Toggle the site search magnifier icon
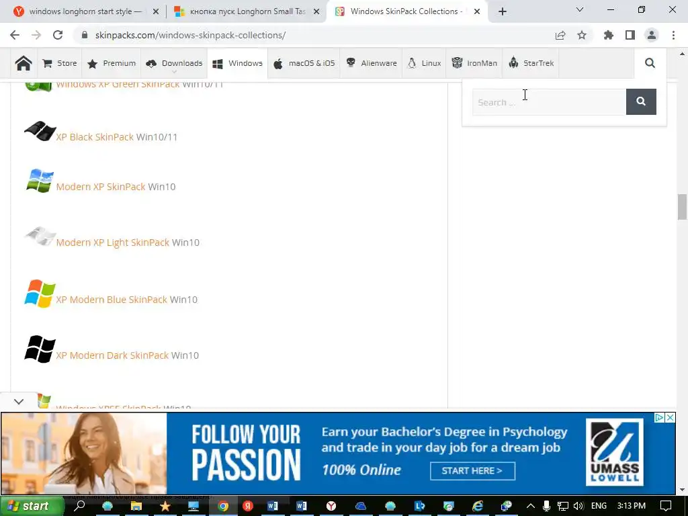This screenshot has width=688, height=516. (650, 63)
